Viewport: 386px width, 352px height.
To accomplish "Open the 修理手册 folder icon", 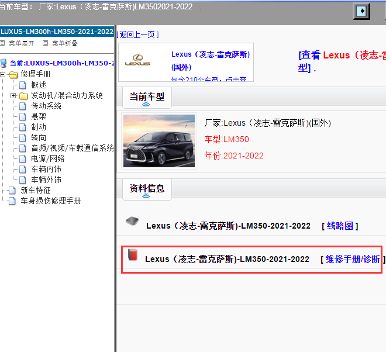I will tap(13, 74).
